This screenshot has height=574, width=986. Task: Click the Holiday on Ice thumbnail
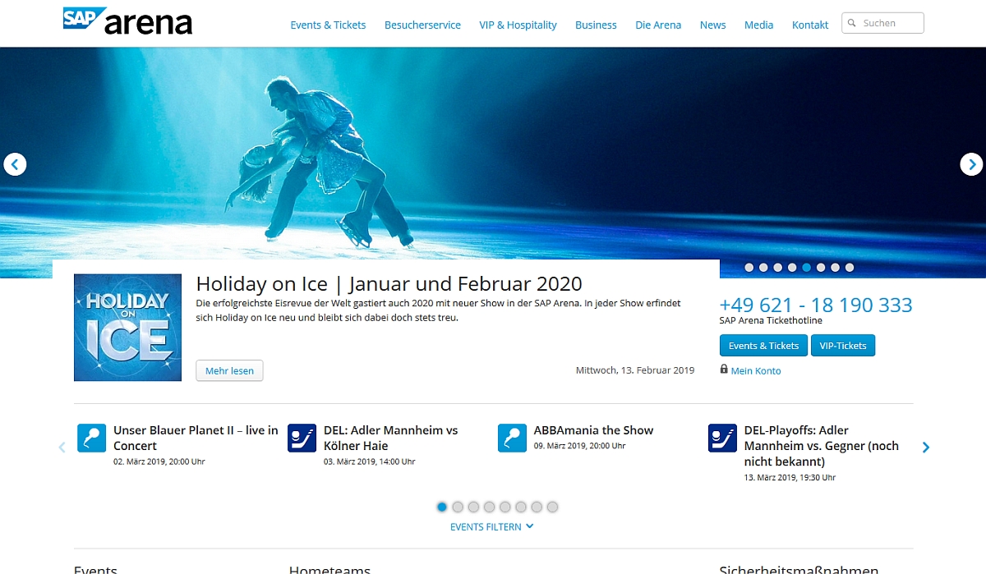(127, 328)
